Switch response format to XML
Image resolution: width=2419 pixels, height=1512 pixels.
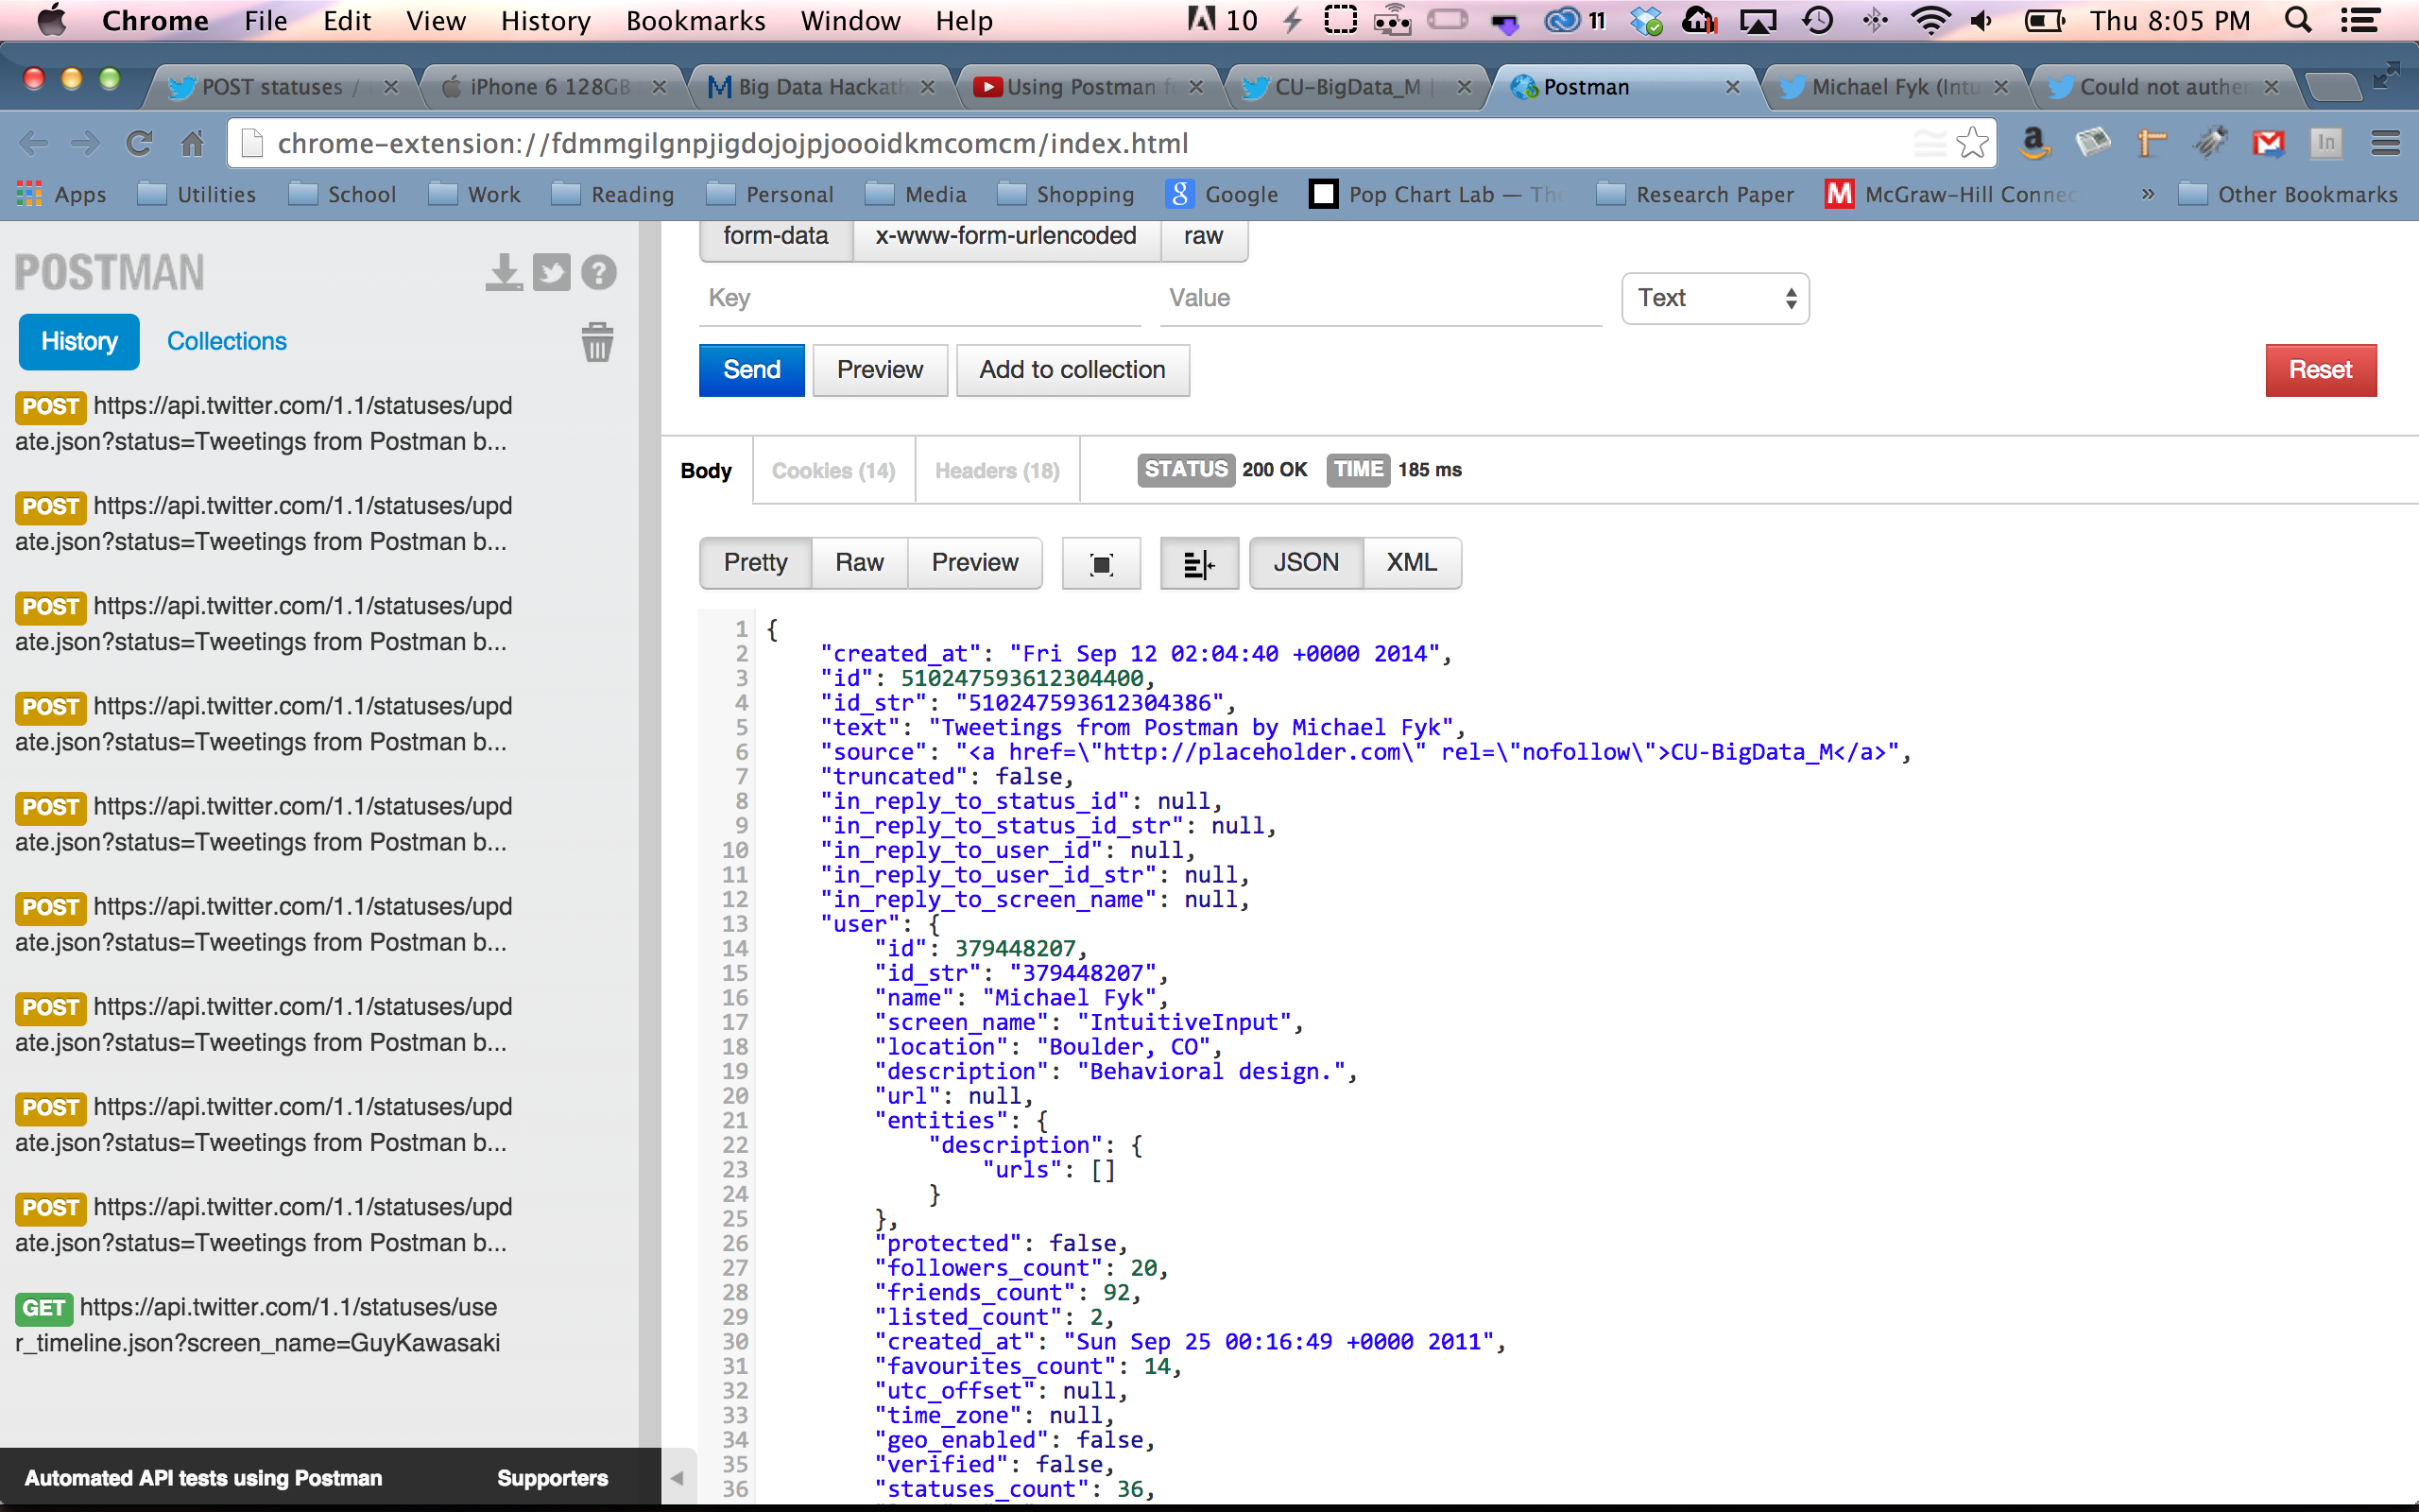click(1411, 563)
